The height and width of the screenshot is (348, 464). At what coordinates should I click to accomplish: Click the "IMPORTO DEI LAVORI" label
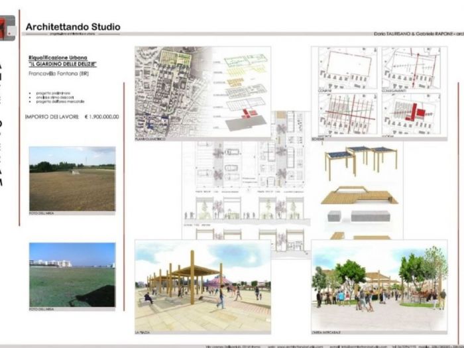52,117
